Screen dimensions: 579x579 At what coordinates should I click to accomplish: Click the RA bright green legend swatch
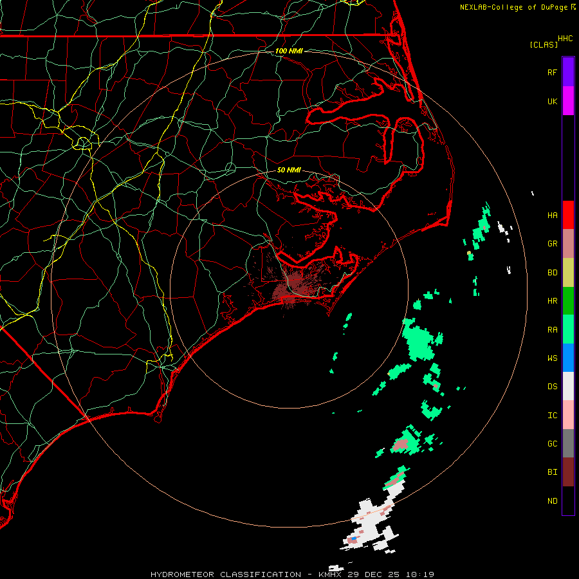click(568, 329)
